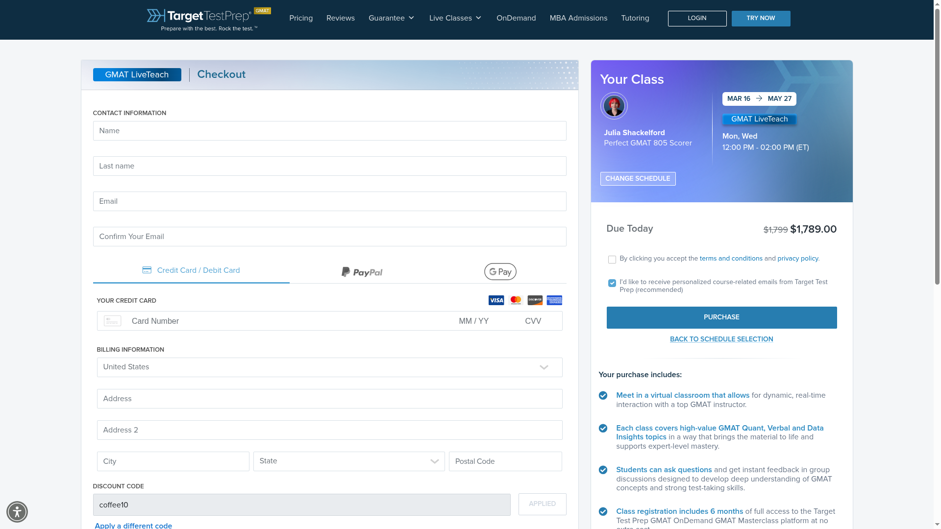Click the Change Schedule button
Image resolution: width=941 pixels, height=529 pixels.
coord(638,179)
